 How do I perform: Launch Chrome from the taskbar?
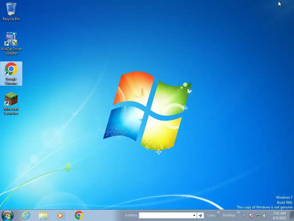coord(79,215)
